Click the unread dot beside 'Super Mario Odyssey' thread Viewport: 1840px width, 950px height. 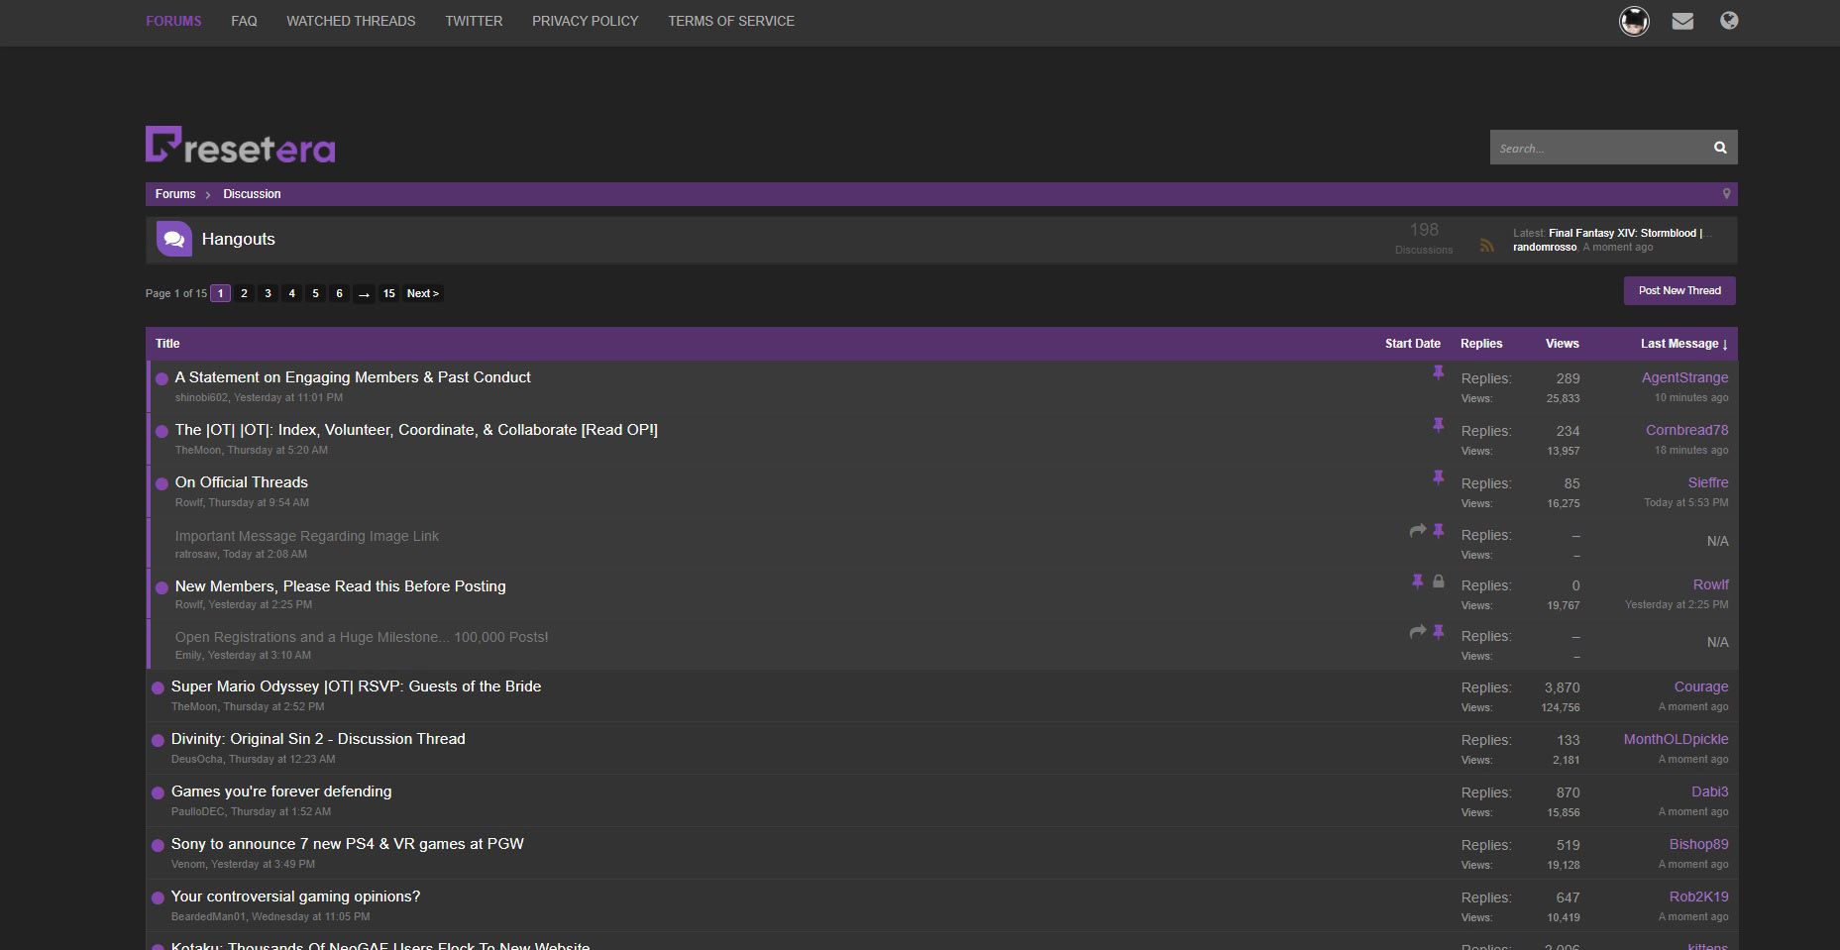click(x=158, y=687)
